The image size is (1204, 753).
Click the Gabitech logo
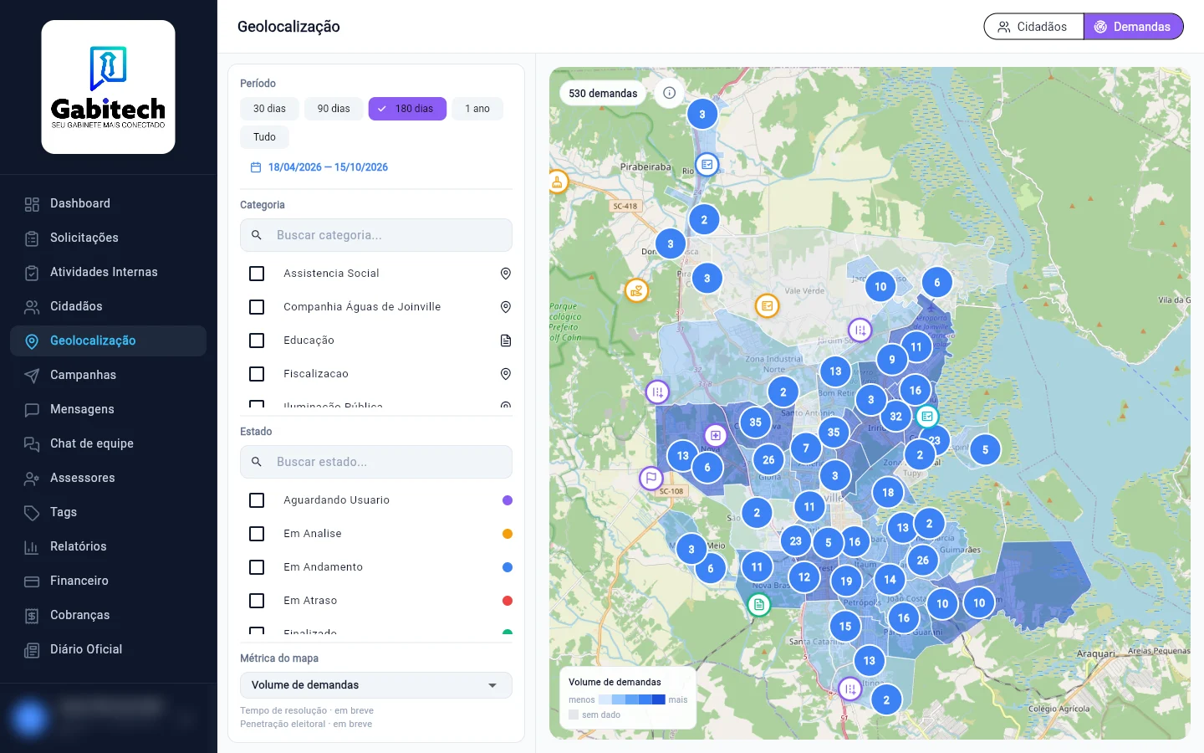(x=108, y=87)
